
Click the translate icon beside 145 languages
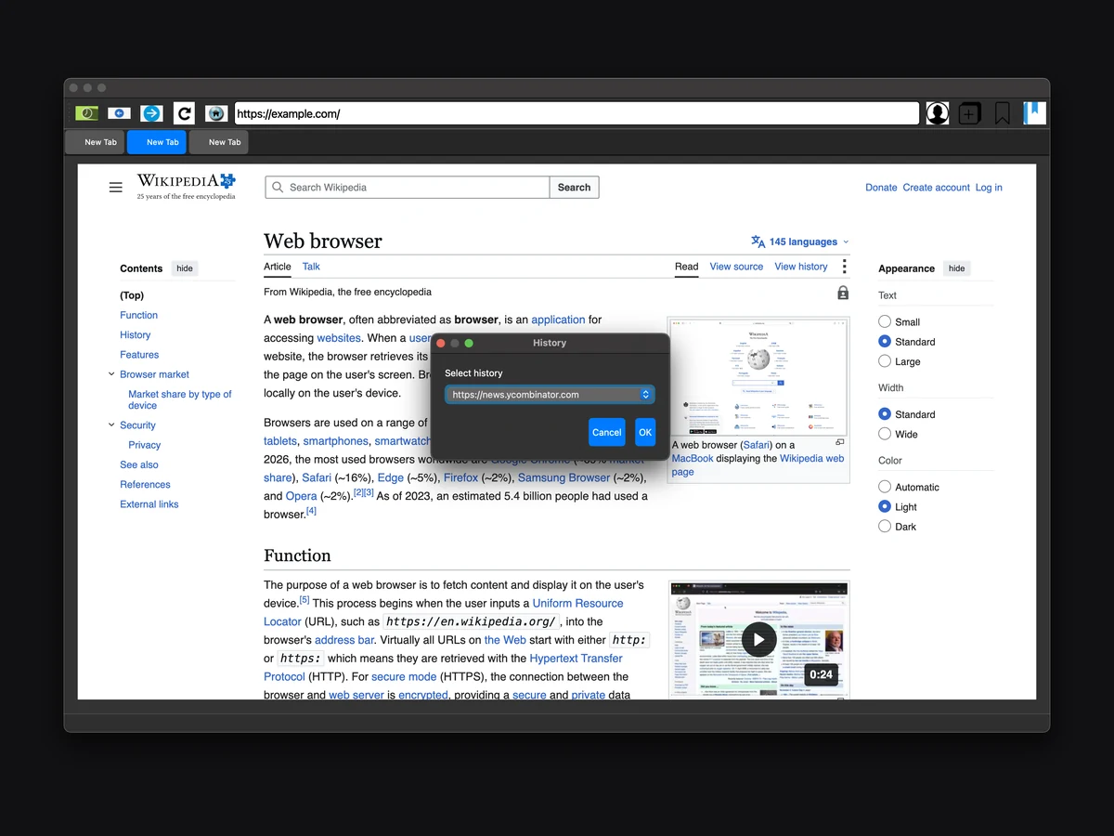coord(758,242)
